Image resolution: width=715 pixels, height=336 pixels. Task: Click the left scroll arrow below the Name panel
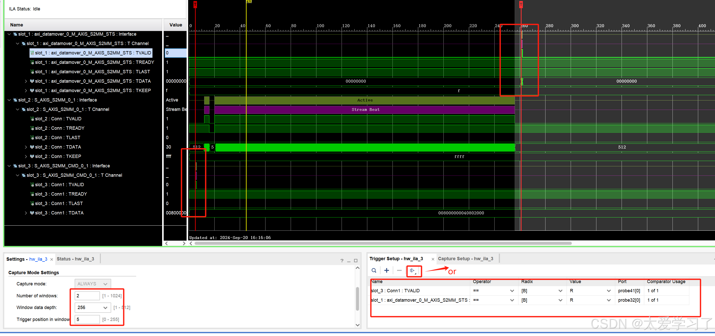point(166,243)
